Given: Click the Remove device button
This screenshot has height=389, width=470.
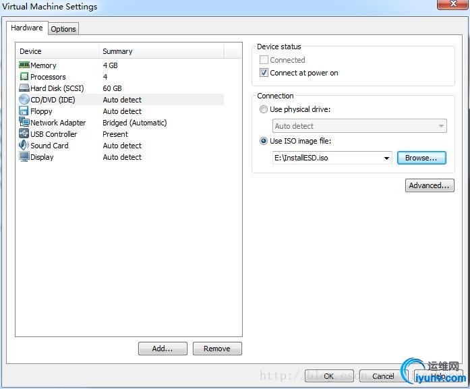Looking at the screenshot, I should point(217,349).
